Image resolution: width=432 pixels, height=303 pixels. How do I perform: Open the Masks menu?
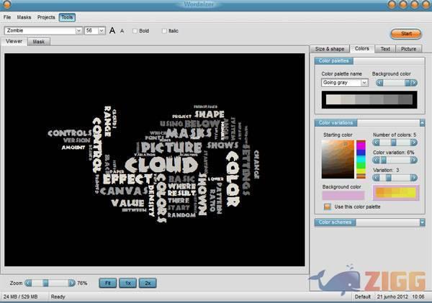coord(24,16)
